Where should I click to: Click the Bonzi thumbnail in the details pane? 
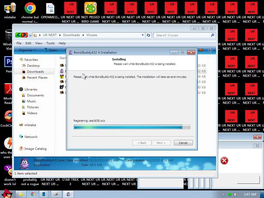[x=24, y=163]
